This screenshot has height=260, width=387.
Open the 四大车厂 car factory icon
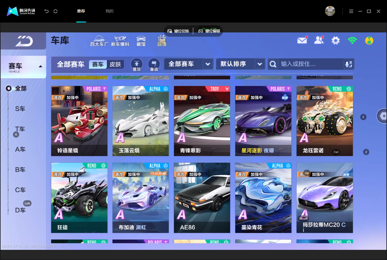click(99, 41)
